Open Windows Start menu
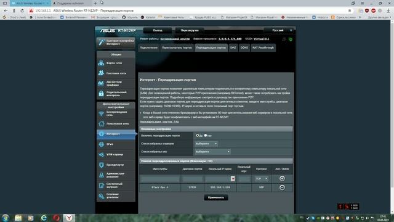Image resolution: width=394 pixels, height=222 pixels. click(5, 218)
